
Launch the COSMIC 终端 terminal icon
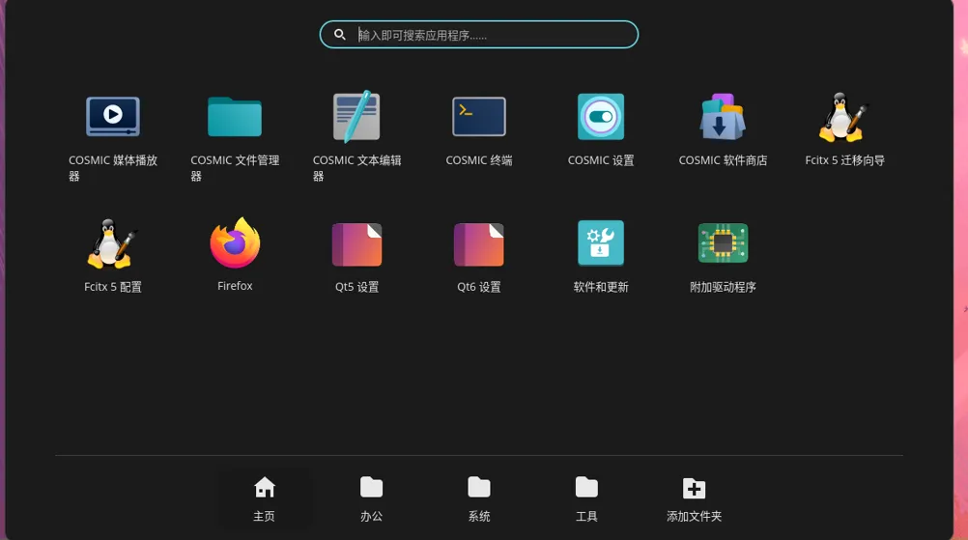point(479,117)
